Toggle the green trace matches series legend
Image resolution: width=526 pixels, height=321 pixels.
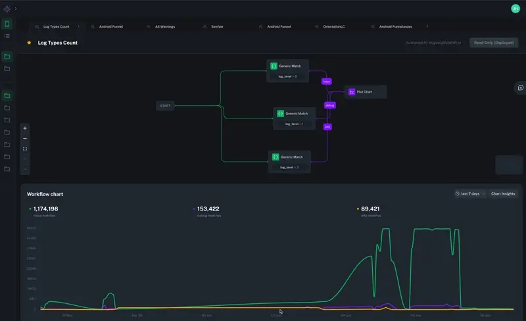click(45, 209)
